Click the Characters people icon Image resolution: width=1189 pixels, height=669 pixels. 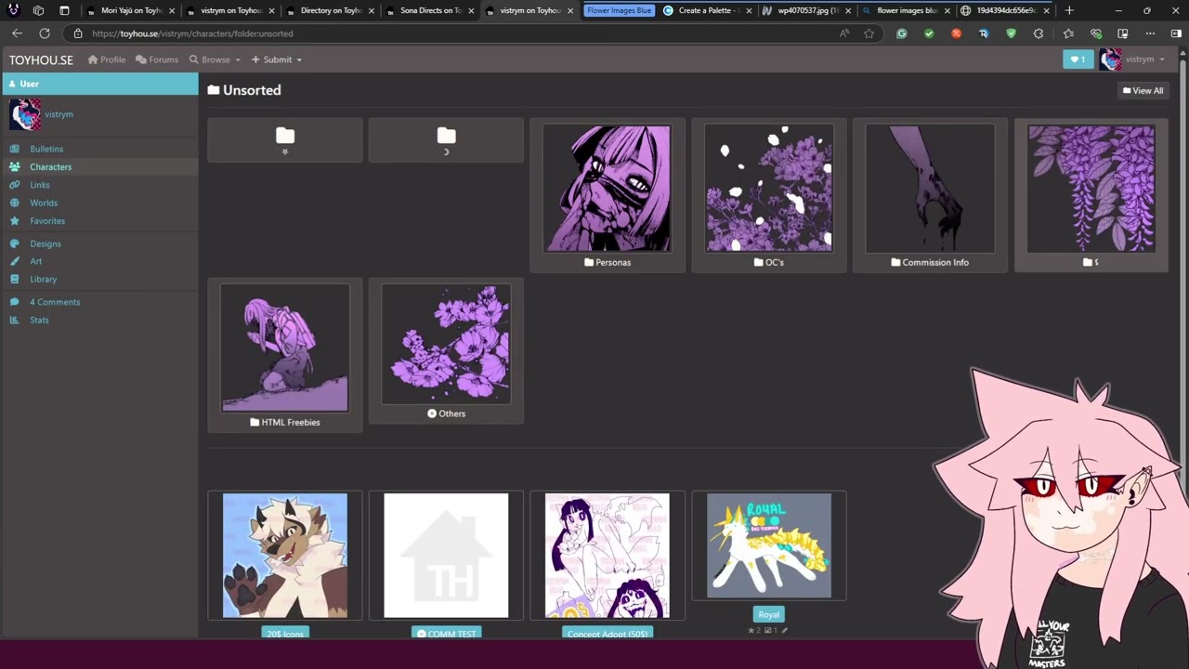(14, 167)
